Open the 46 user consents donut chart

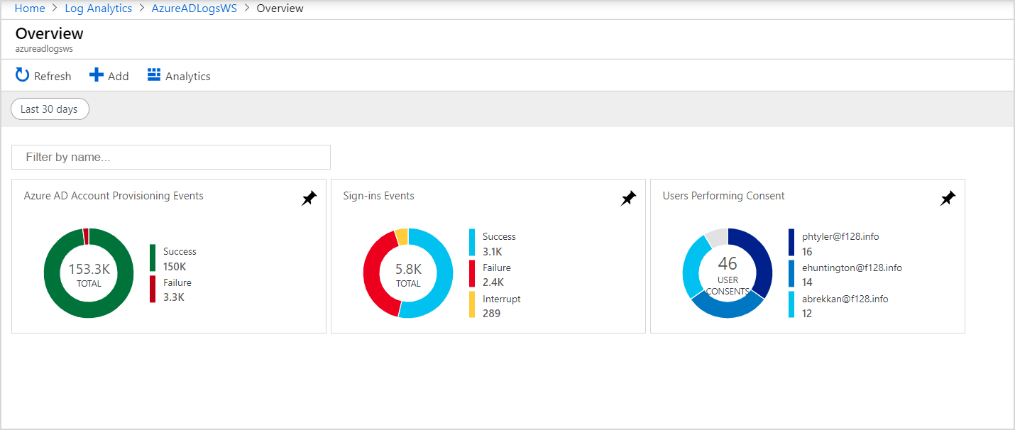point(728,273)
